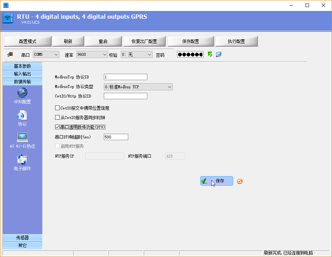Click the 保存 button with checkmark
This screenshot has height=257, width=332.
point(217,181)
